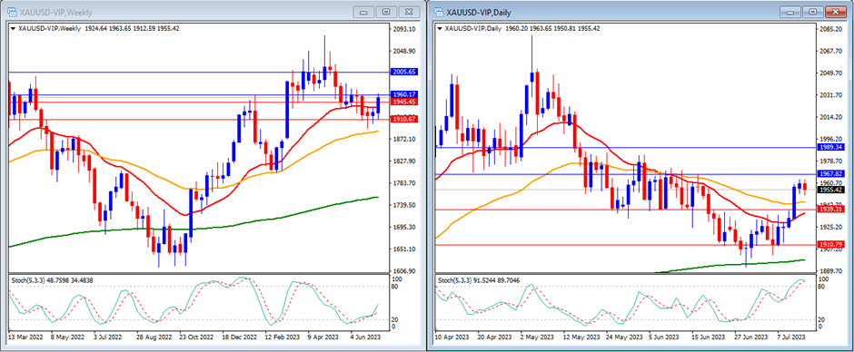
Task: Click the black 1955.42 current price label
Action: [830, 190]
